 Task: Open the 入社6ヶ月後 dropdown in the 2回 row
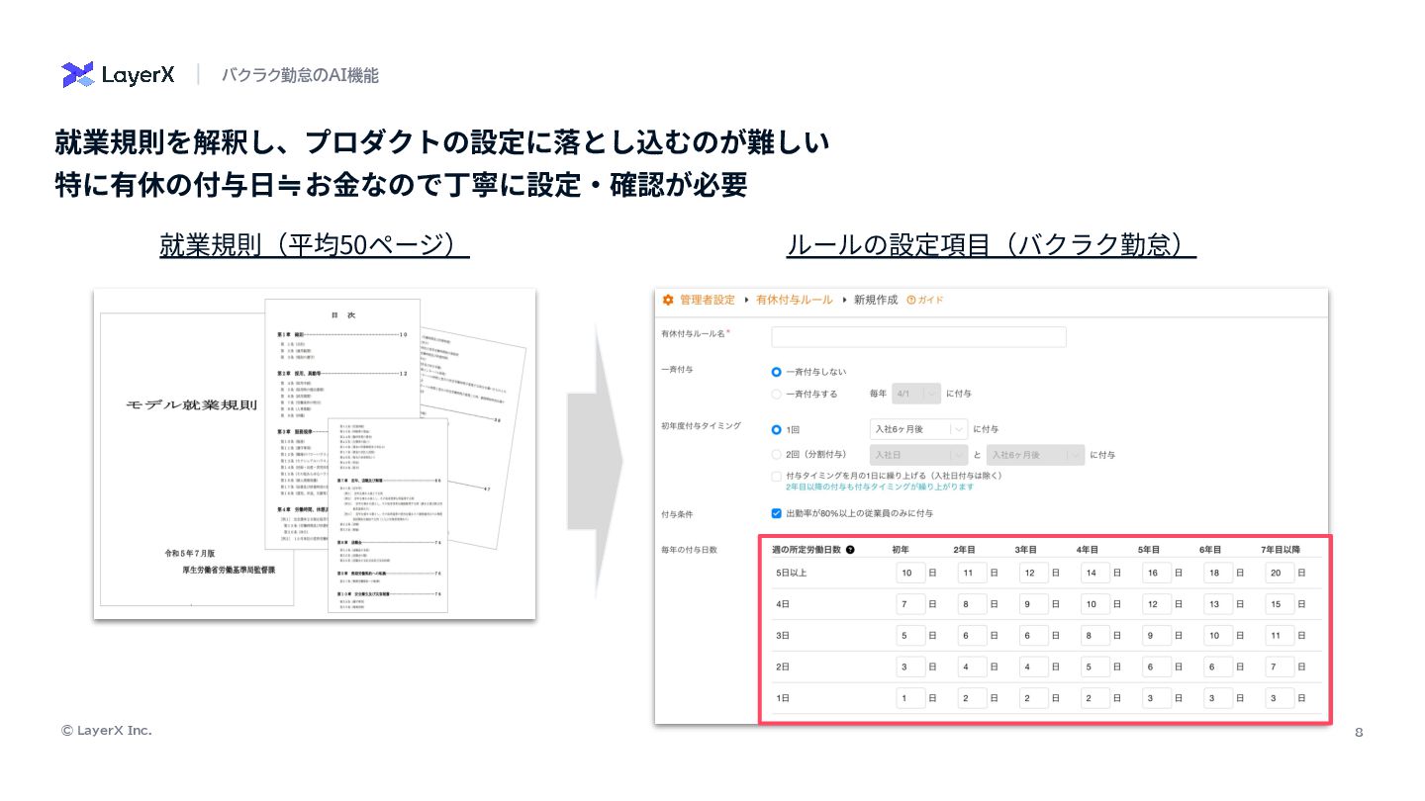pos(1035,455)
